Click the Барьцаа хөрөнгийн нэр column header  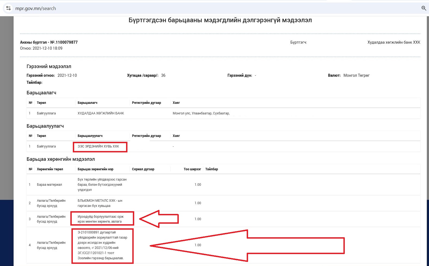tap(95, 169)
